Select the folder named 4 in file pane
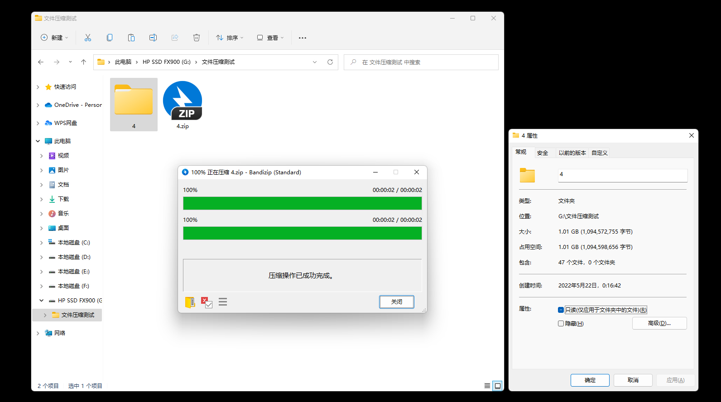Image resolution: width=721 pixels, height=402 pixels. tap(134, 105)
